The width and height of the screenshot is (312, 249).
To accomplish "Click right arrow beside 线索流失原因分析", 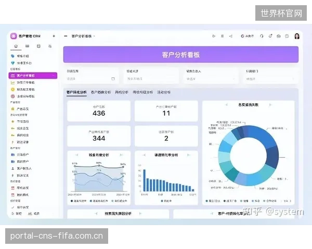I will (x=140, y=213).
